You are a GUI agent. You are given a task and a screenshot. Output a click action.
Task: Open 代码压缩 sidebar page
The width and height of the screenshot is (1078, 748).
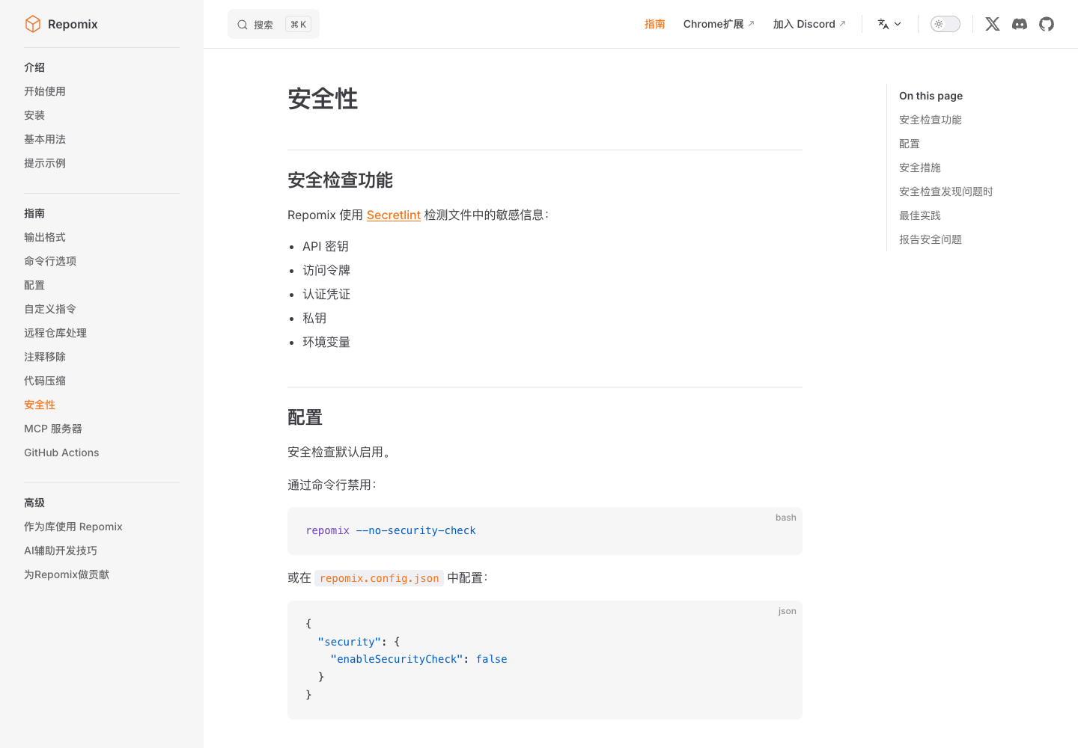point(45,381)
